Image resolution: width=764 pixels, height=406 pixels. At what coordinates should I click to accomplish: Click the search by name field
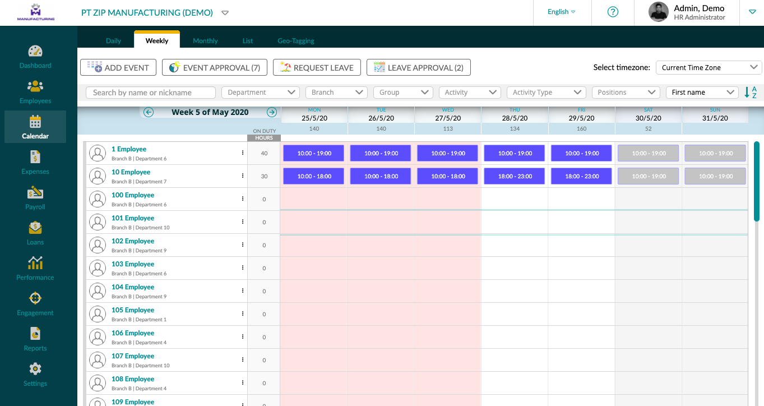[151, 93]
